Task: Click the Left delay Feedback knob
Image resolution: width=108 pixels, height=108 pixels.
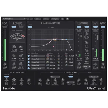Action: coord(55,80)
